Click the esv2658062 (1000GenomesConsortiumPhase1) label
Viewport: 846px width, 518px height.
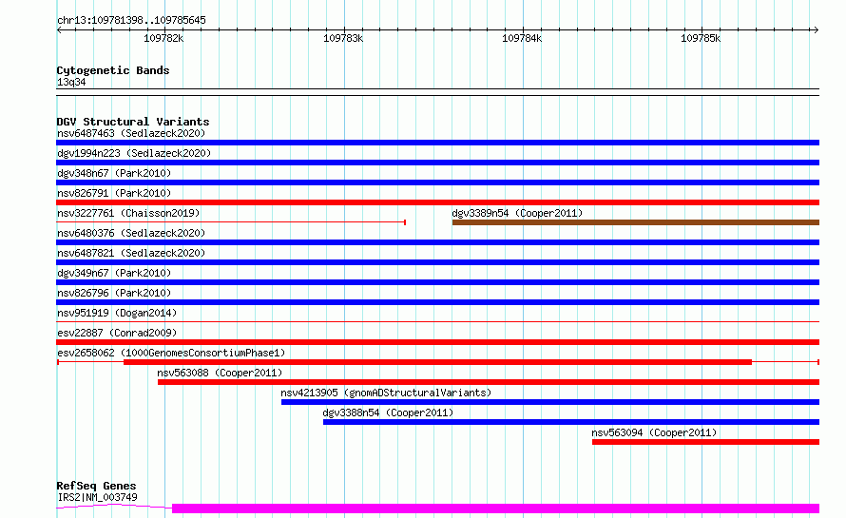[x=171, y=353]
